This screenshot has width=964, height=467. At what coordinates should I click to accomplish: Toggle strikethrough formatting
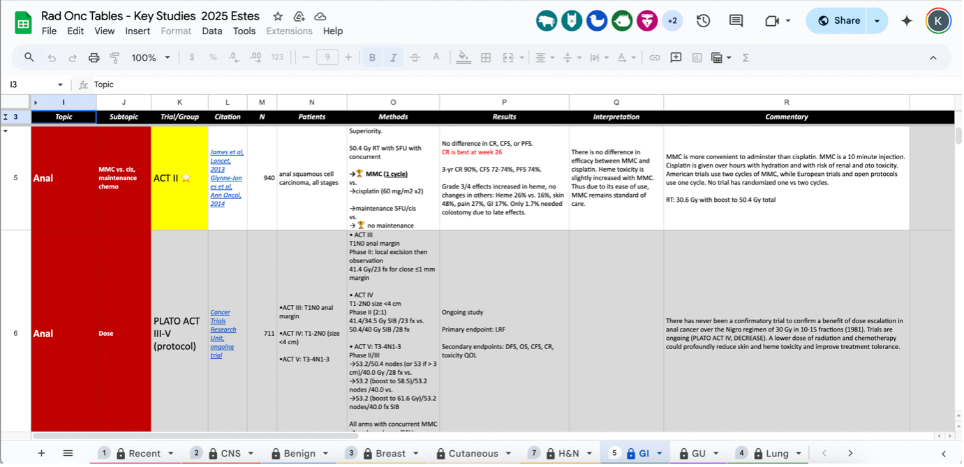(415, 57)
